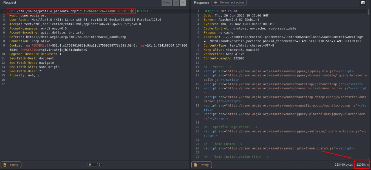
Task: Click the Content-Type header line
Action: tap(239, 45)
